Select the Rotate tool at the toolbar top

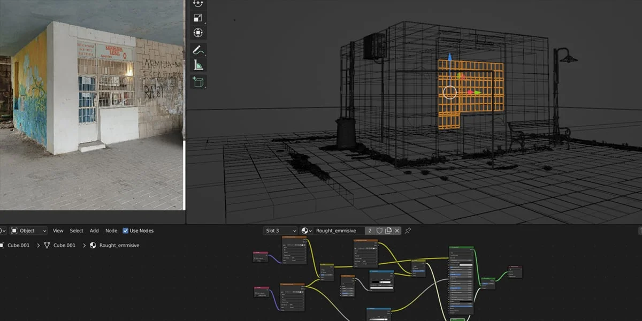pos(198,4)
